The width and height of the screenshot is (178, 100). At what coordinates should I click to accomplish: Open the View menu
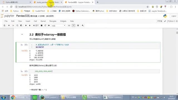point(20,21)
